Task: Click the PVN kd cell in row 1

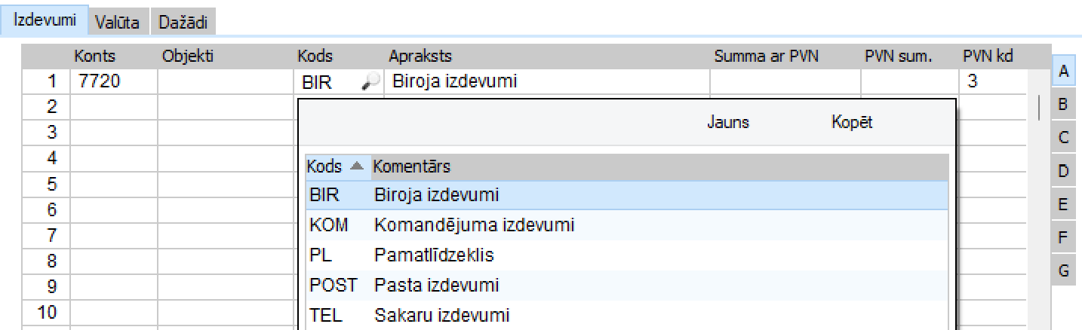Action: [x=993, y=81]
